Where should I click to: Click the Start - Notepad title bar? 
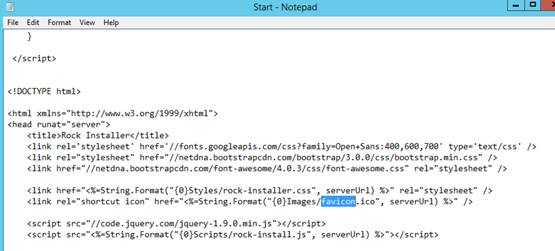[285, 7]
